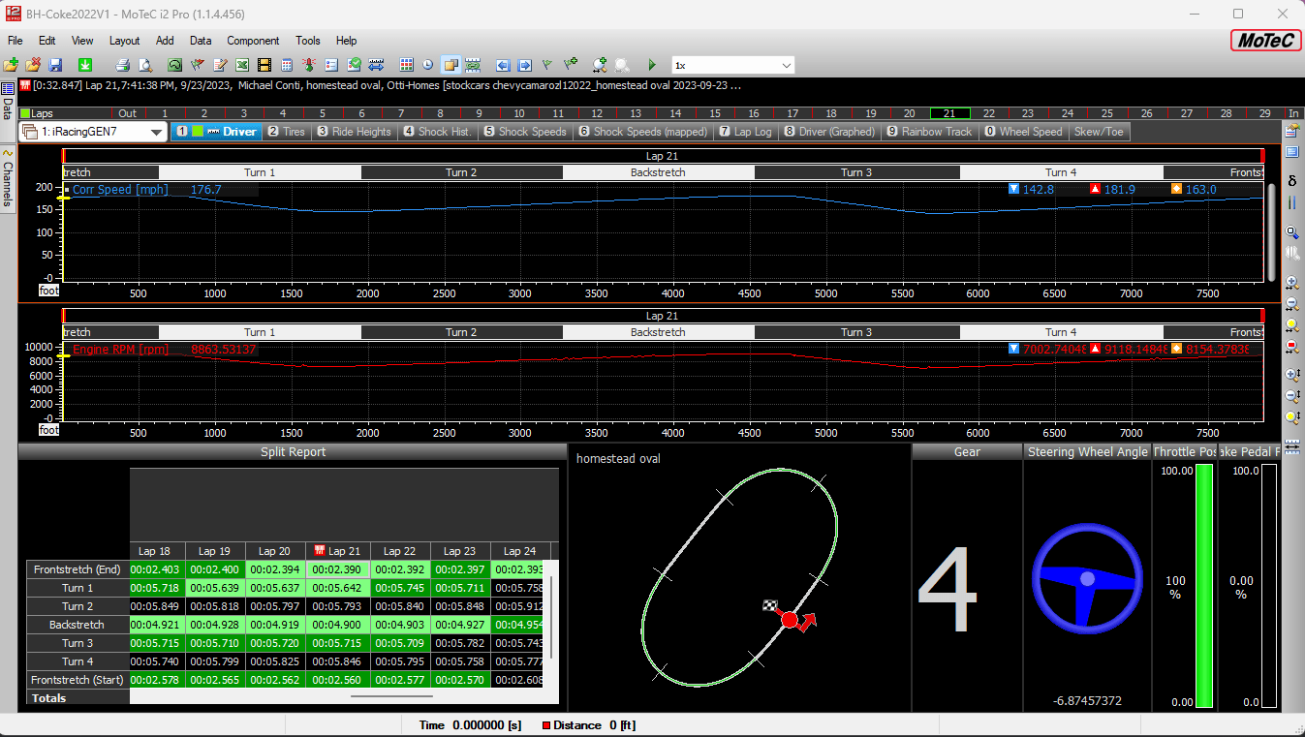The width and height of the screenshot is (1305, 737).
Task: Click the green download data icon
Action: pos(85,65)
